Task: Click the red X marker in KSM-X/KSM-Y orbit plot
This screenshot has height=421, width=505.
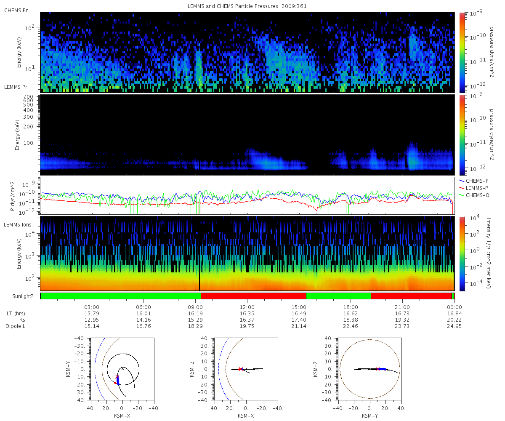Action: [117, 376]
